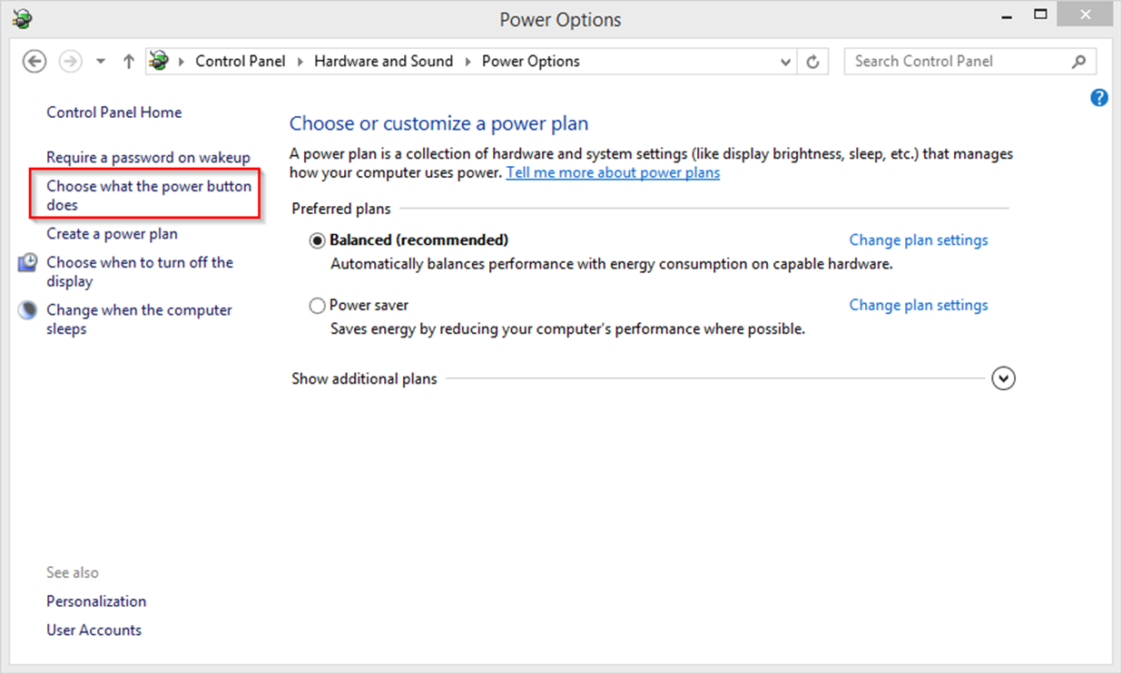Click the Power Options icon in address bar
This screenshot has height=674, width=1122.
[x=159, y=62]
